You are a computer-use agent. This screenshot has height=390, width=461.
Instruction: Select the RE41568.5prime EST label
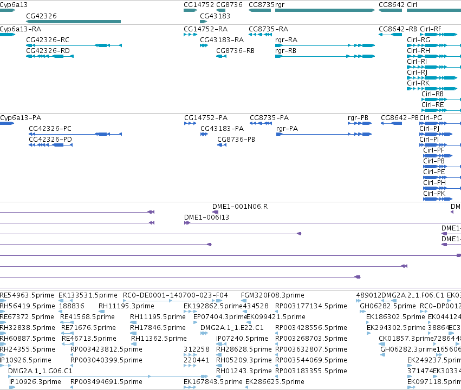pyautogui.click(x=87, y=317)
